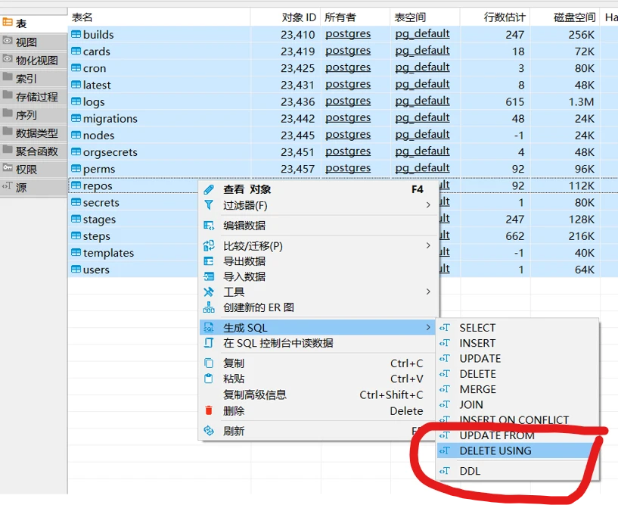Click the templates table icon
The image size is (618, 505).
pos(76,253)
